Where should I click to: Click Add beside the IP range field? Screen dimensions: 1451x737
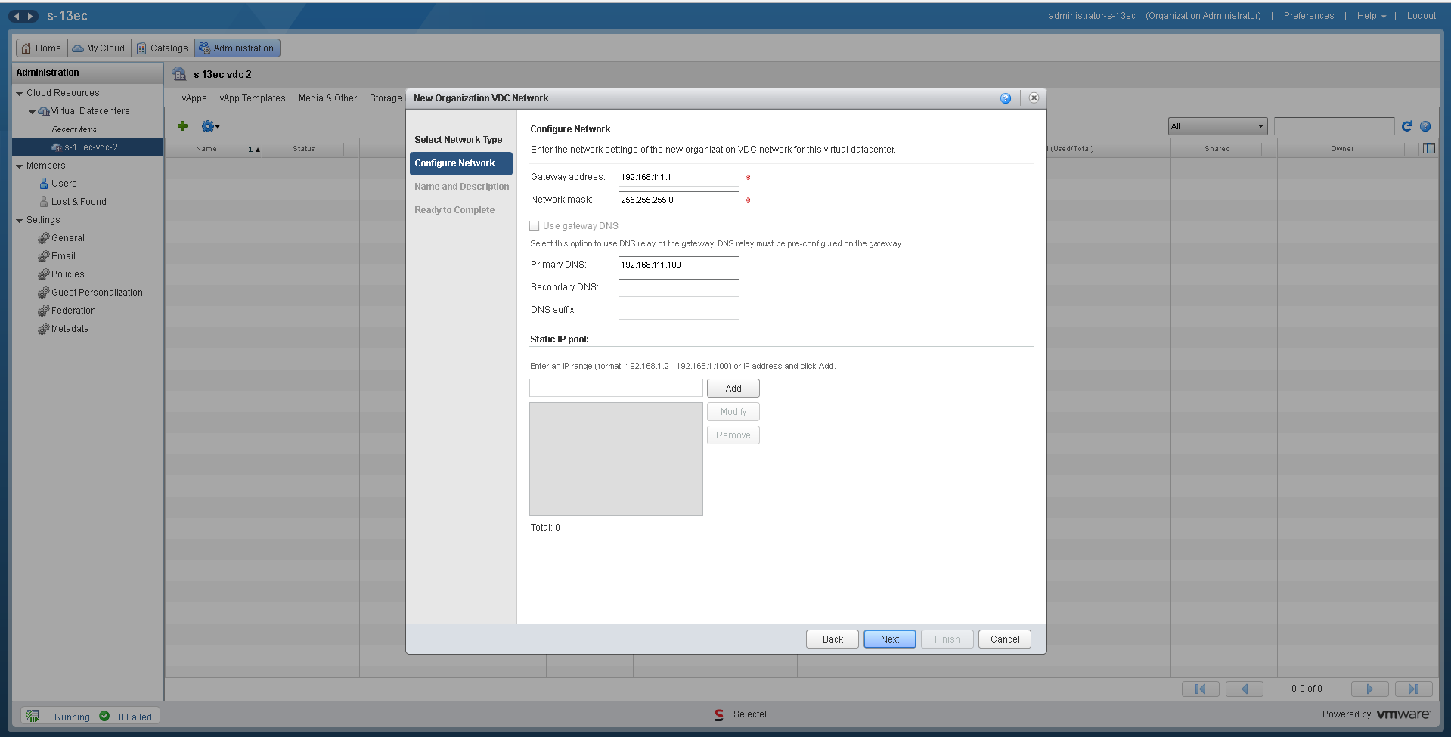(733, 388)
